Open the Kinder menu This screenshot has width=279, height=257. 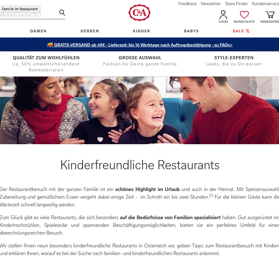[142, 31]
